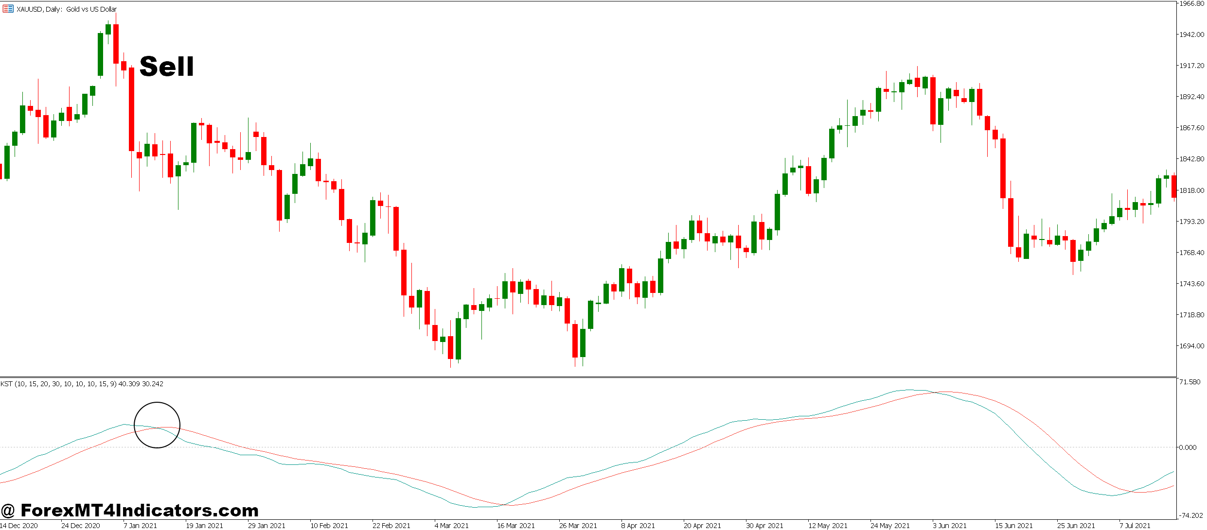Select the 4 Mar 2021 date label

[451, 526]
